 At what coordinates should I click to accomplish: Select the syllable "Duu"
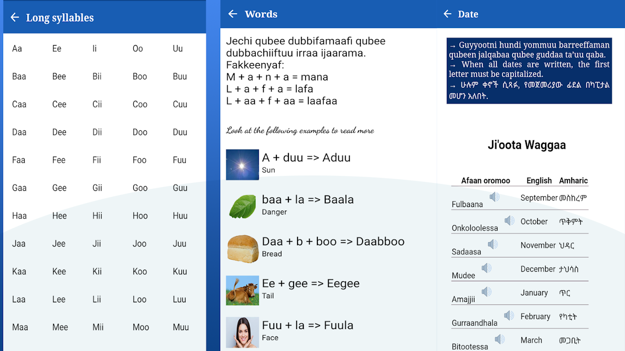point(180,132)
